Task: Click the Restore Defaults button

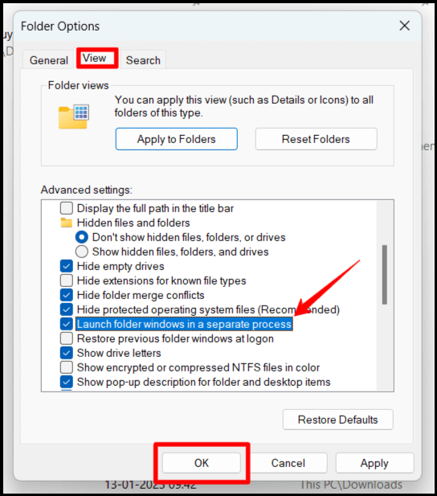Action: (337, 420)
